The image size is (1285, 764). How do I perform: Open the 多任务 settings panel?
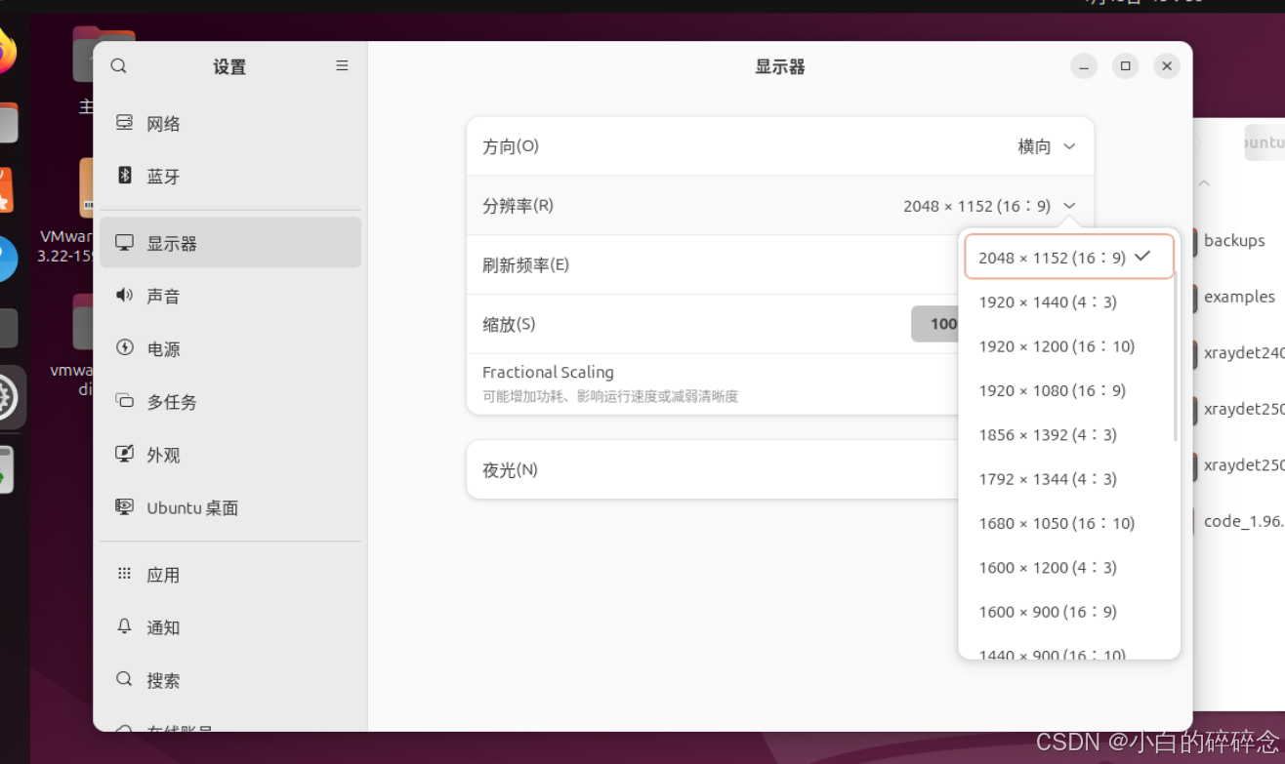[x=230, y=401]
